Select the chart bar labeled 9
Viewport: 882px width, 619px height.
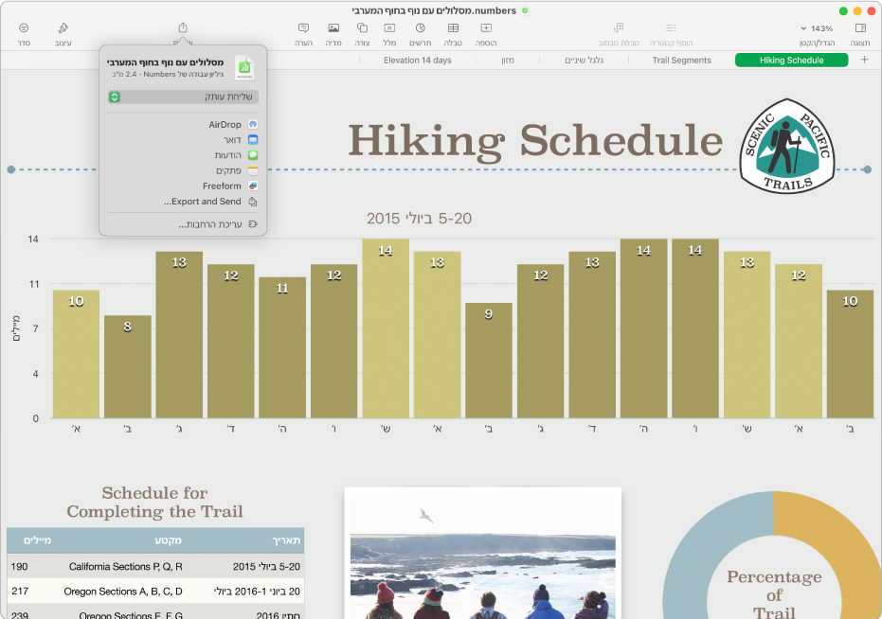[x=489, y=361]
